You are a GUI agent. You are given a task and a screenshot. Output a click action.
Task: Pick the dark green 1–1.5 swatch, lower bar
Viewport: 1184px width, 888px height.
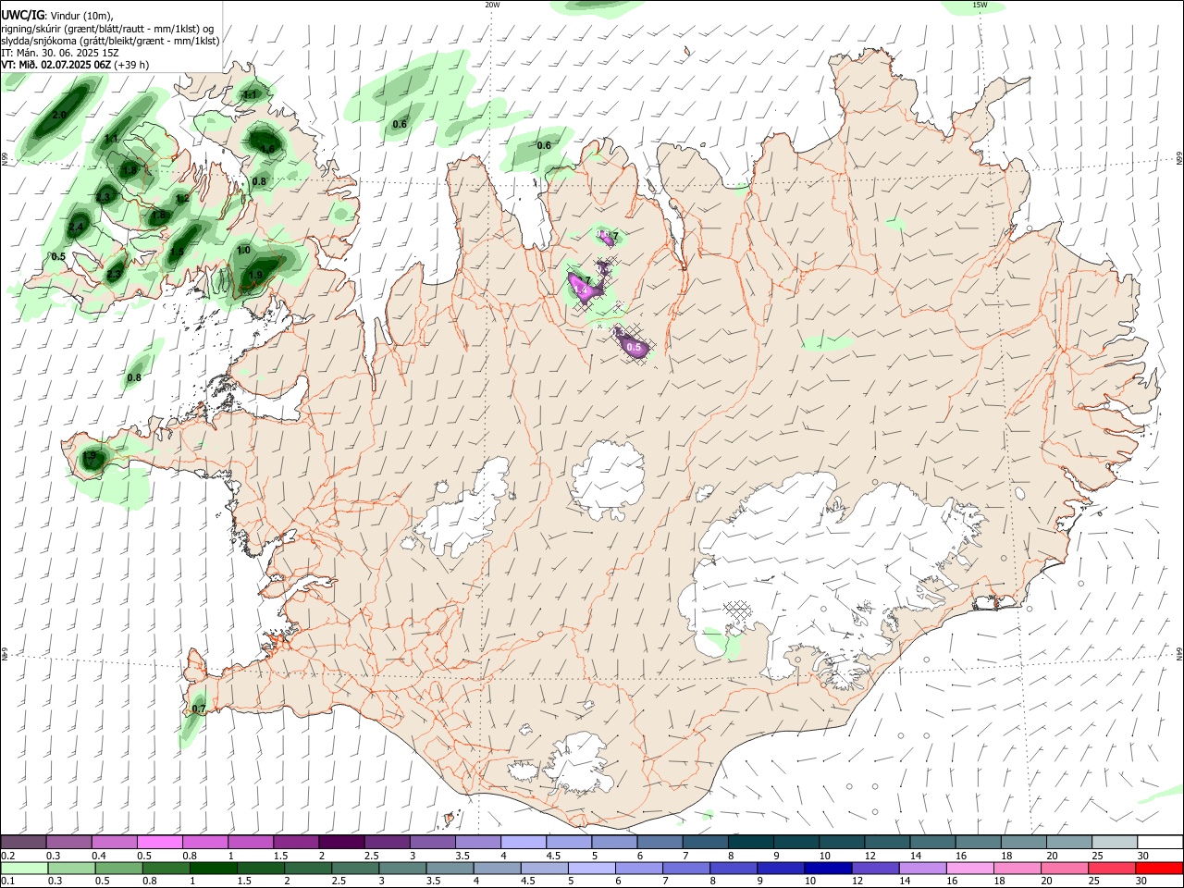[213, 869]
